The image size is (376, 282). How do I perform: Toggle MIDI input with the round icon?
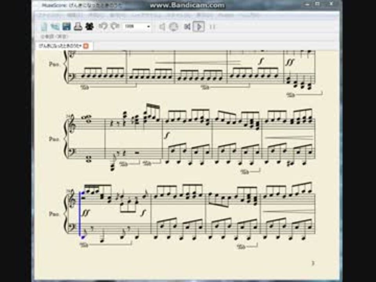pos(174,27)
